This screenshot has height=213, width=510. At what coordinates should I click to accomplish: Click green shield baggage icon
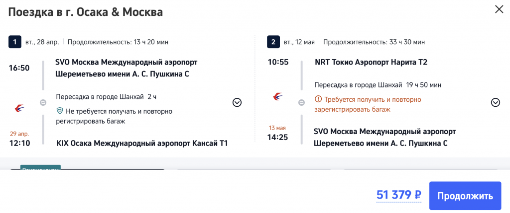[x=60, y=111]
